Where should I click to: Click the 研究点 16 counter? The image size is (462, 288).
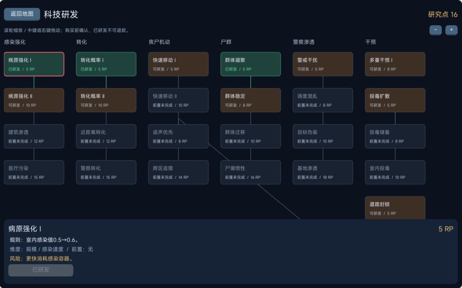click(443, 15)
